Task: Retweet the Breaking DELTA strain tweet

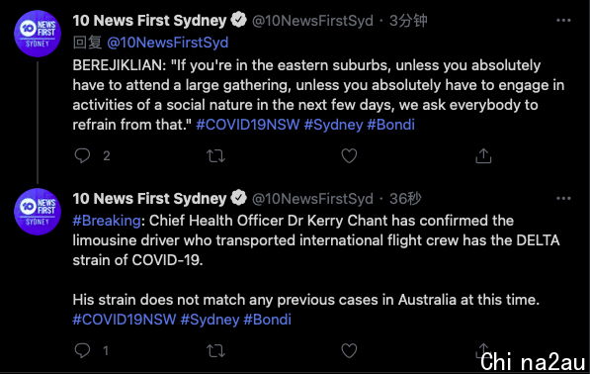Action: (215, 350)
